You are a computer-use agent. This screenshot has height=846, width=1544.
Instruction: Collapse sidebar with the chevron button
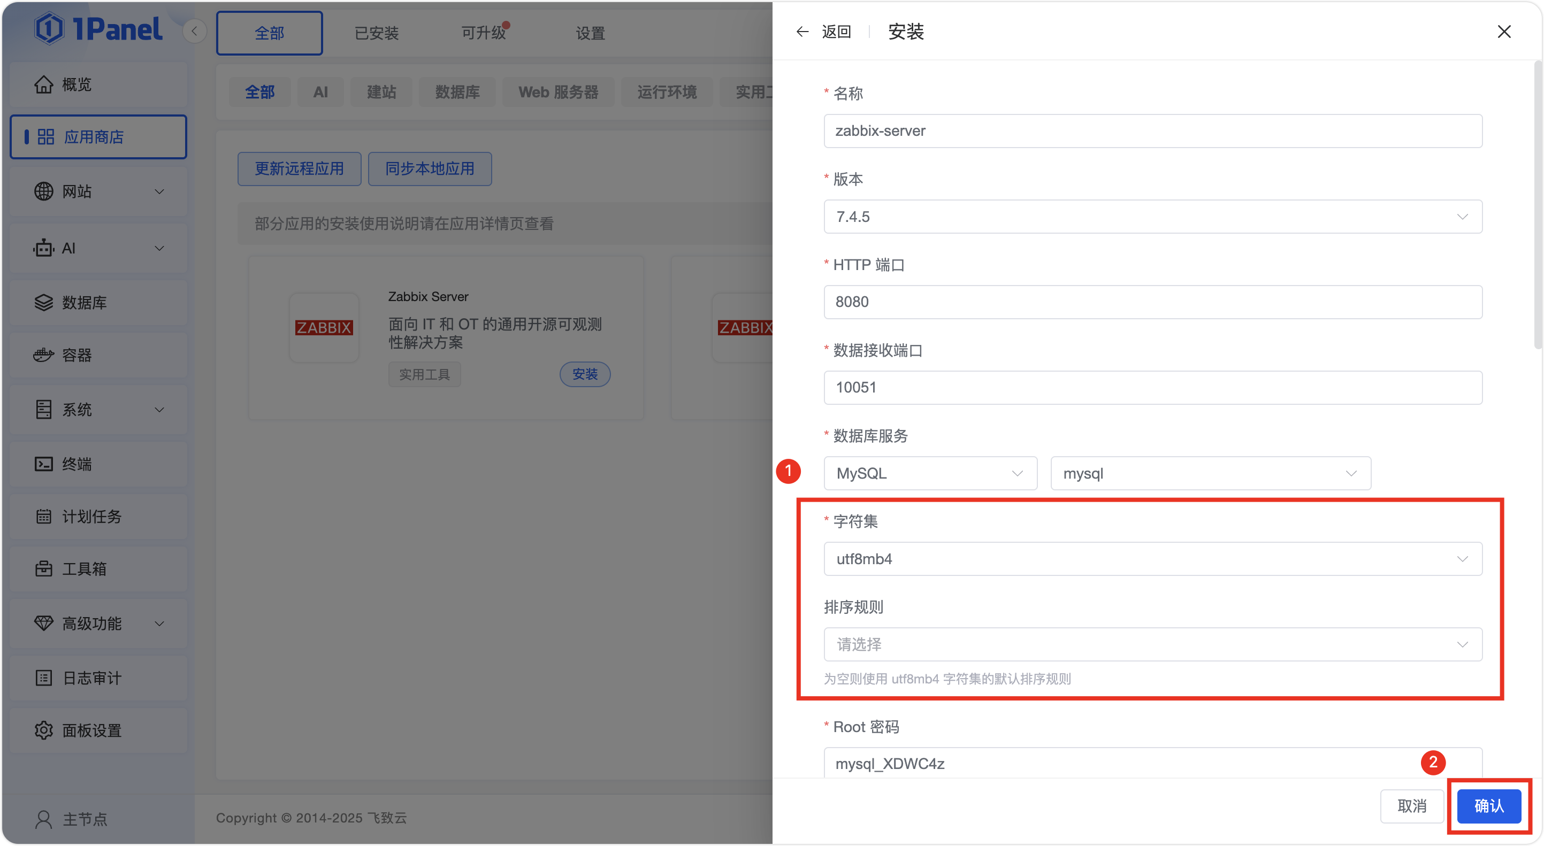[x=194, y=31]
